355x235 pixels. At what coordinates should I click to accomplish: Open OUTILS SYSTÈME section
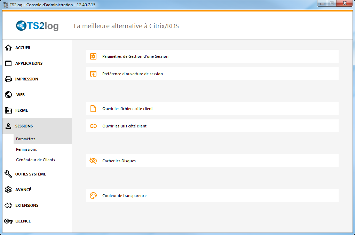tap(37, 174)
